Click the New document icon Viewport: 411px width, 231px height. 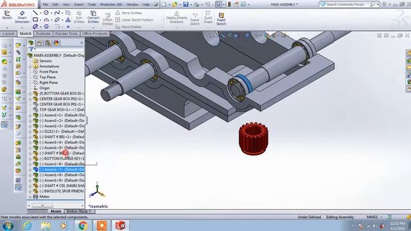point(164,4)
